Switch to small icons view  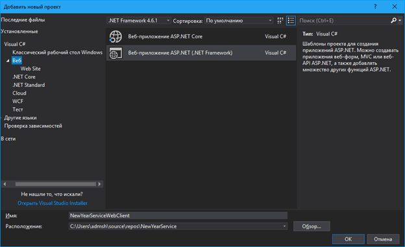point(280,21)
